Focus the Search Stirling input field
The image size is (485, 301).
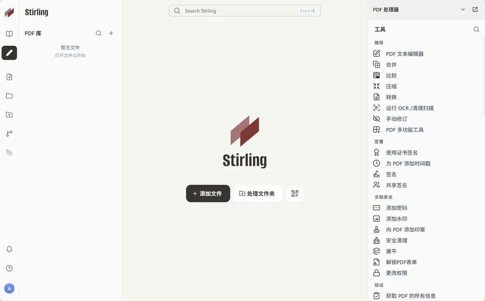pyautogui.click(x=245, y=11)
